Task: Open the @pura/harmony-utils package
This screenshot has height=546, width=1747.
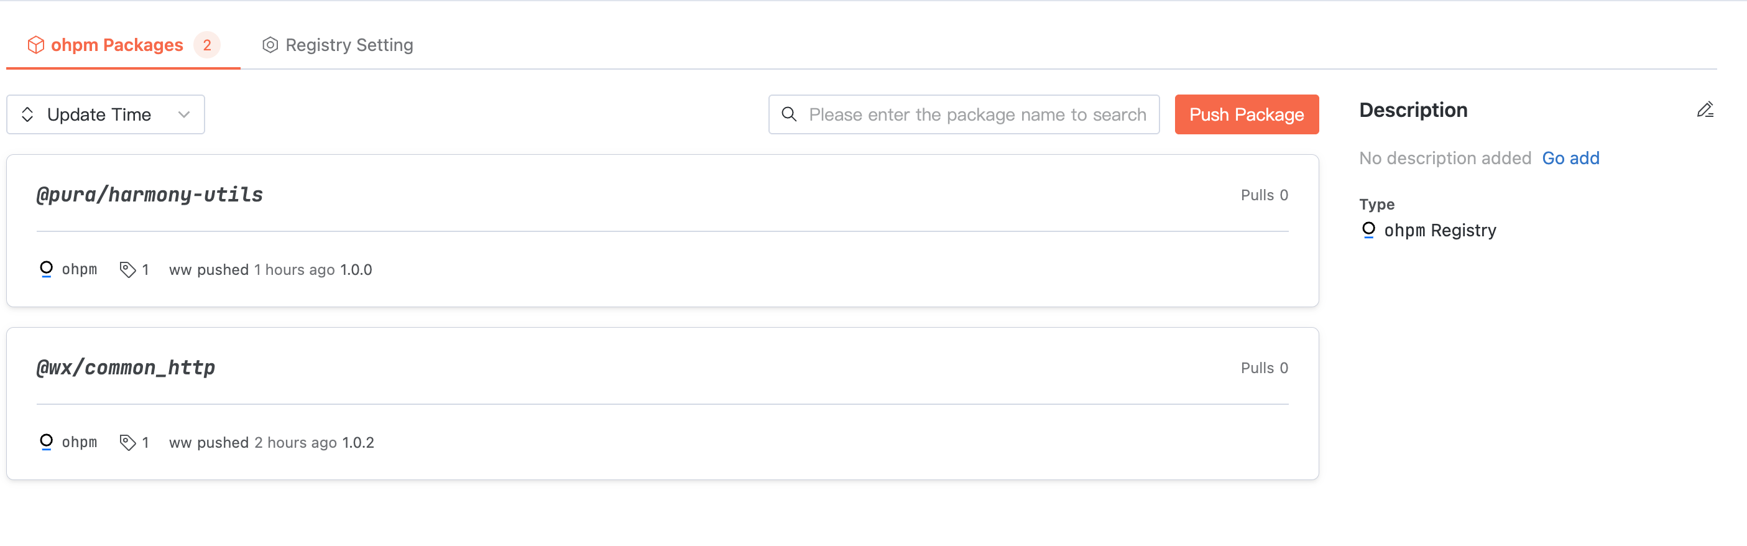Action: click(150, 195)
